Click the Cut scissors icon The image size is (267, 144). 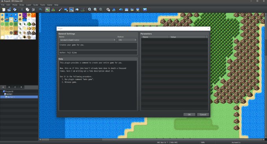22,9
